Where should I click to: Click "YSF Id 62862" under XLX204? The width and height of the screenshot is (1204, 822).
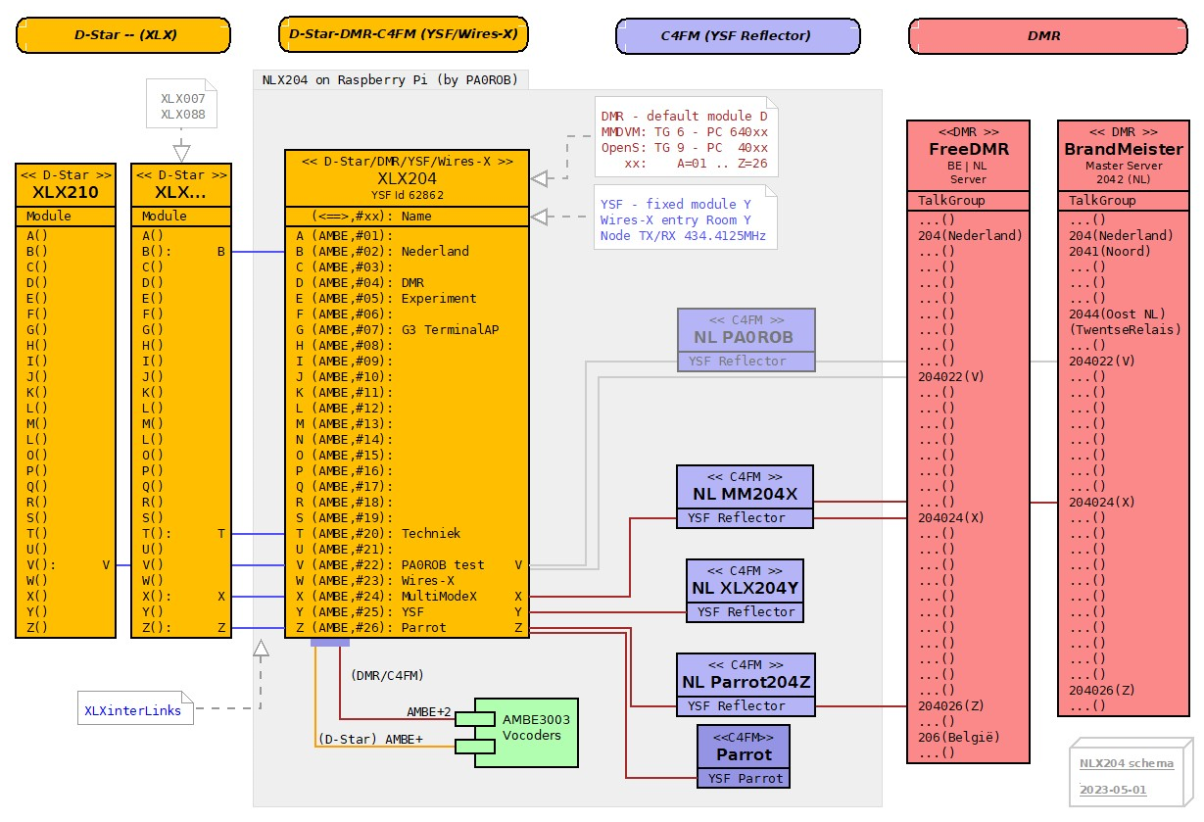(x=408, y=195)
